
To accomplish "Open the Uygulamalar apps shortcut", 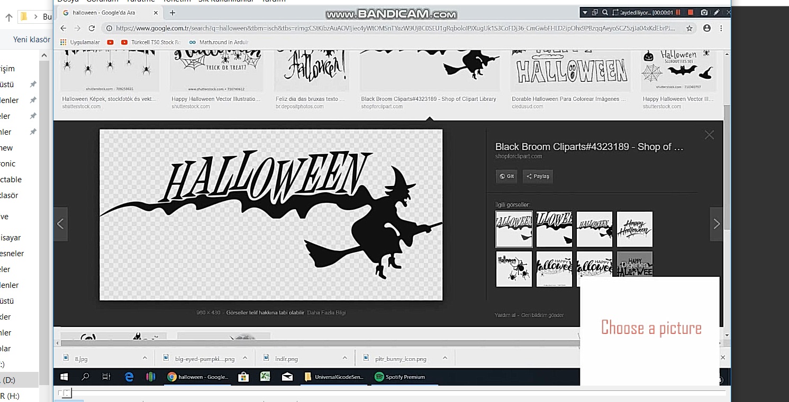I will click(x=80, y=42).
